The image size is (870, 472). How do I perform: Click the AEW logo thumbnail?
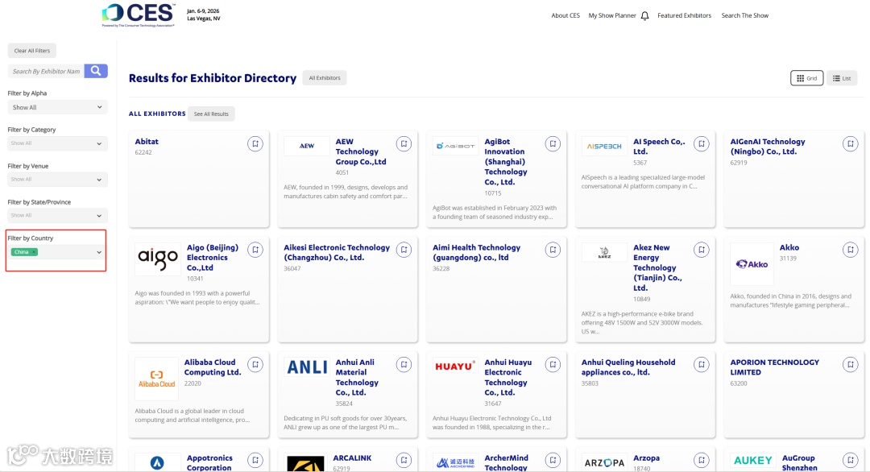pyautogui.click(x=306, y=146)
